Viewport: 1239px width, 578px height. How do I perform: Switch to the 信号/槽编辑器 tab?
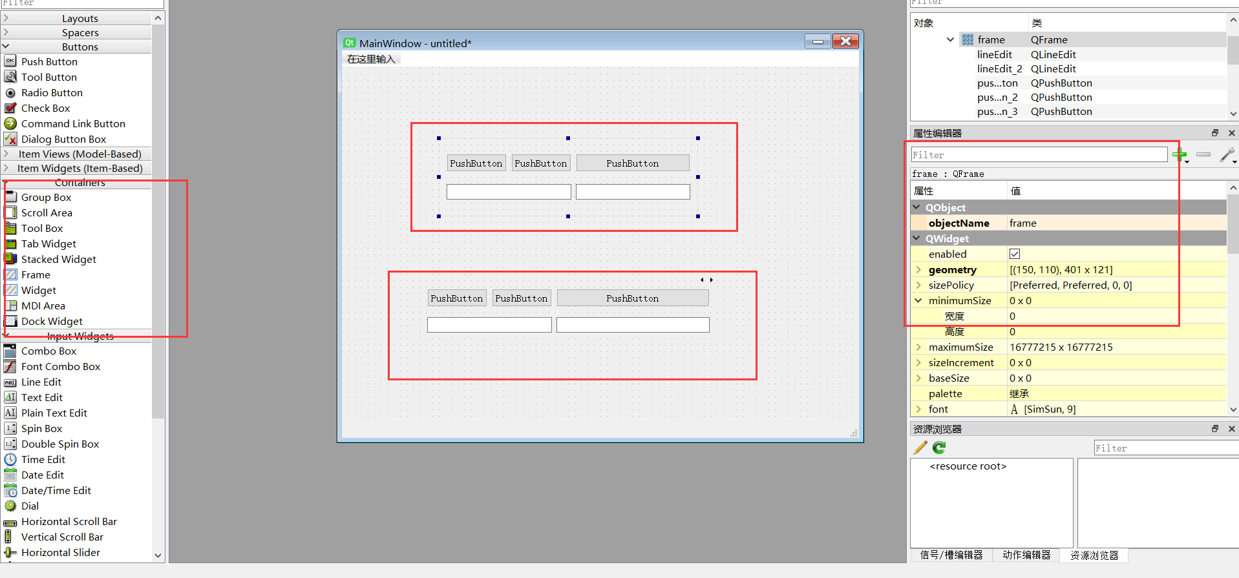(x=951, y=555)
